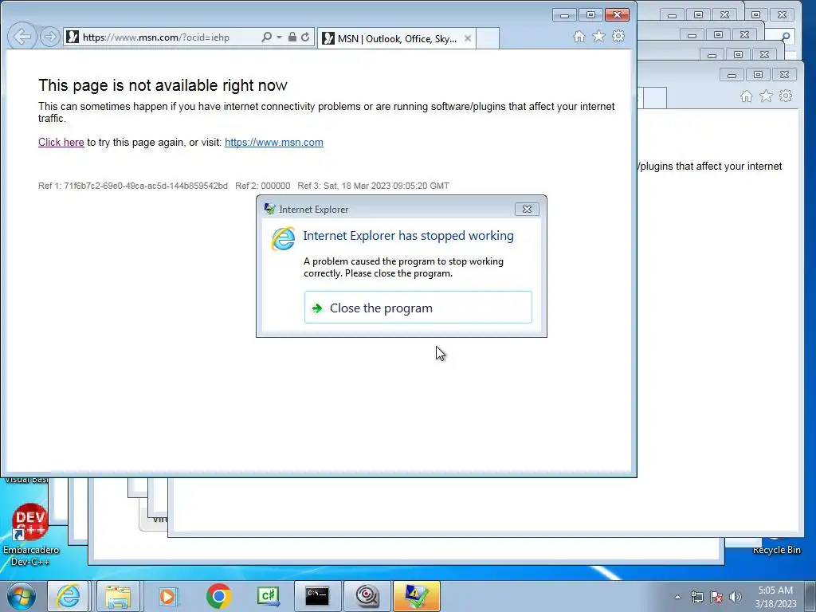Viewport: 816px width, 612px height.
Task: Click the security lock icon in address bar
Action: pos(292,37)
